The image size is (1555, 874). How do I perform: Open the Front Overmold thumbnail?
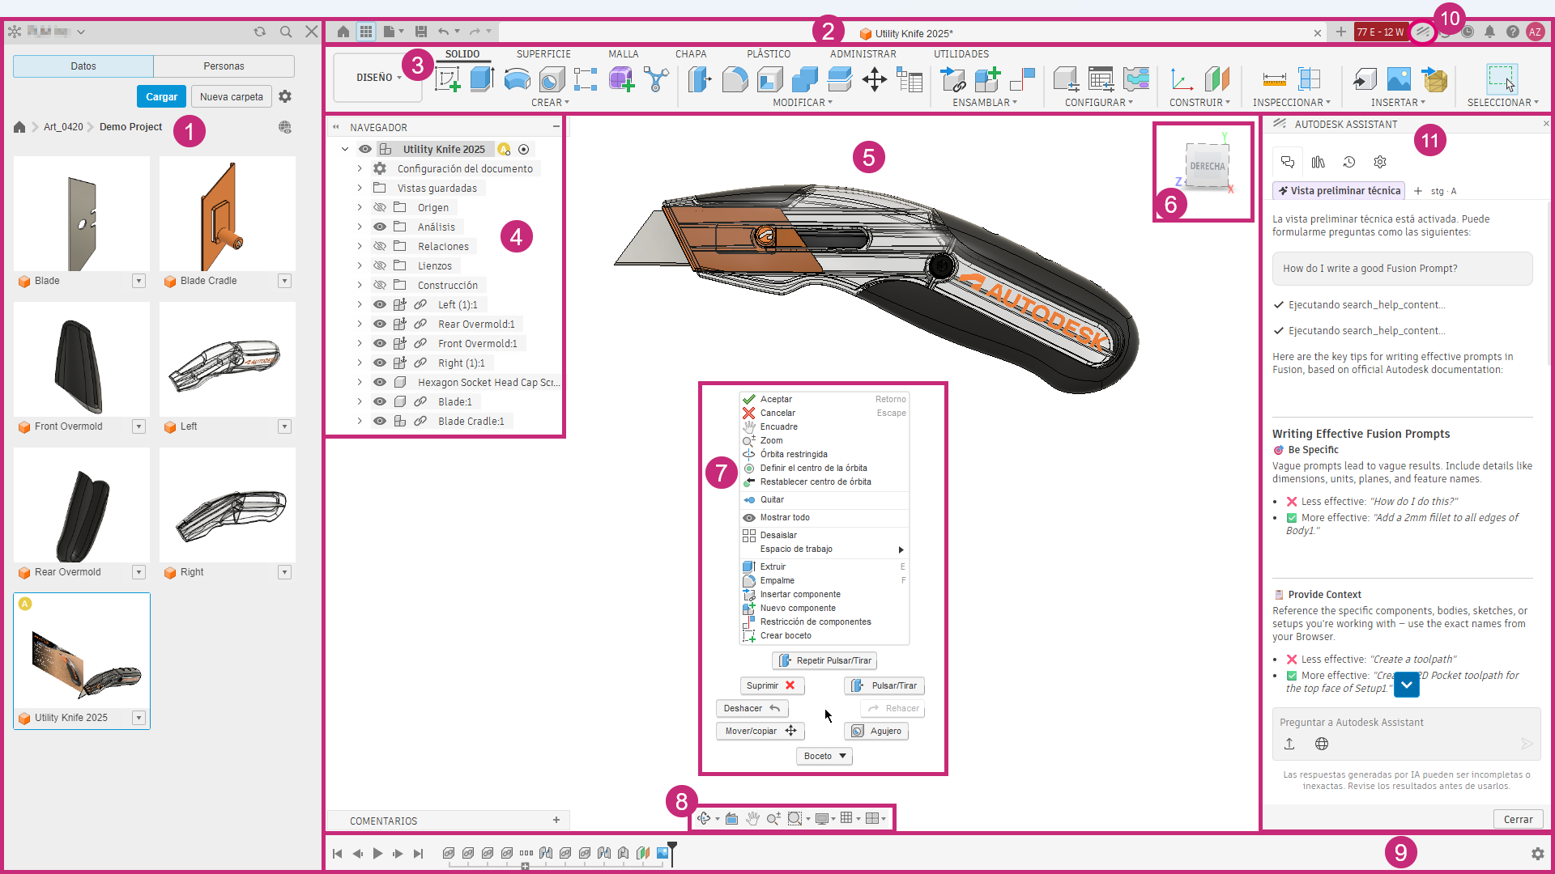tap(82, 359)
